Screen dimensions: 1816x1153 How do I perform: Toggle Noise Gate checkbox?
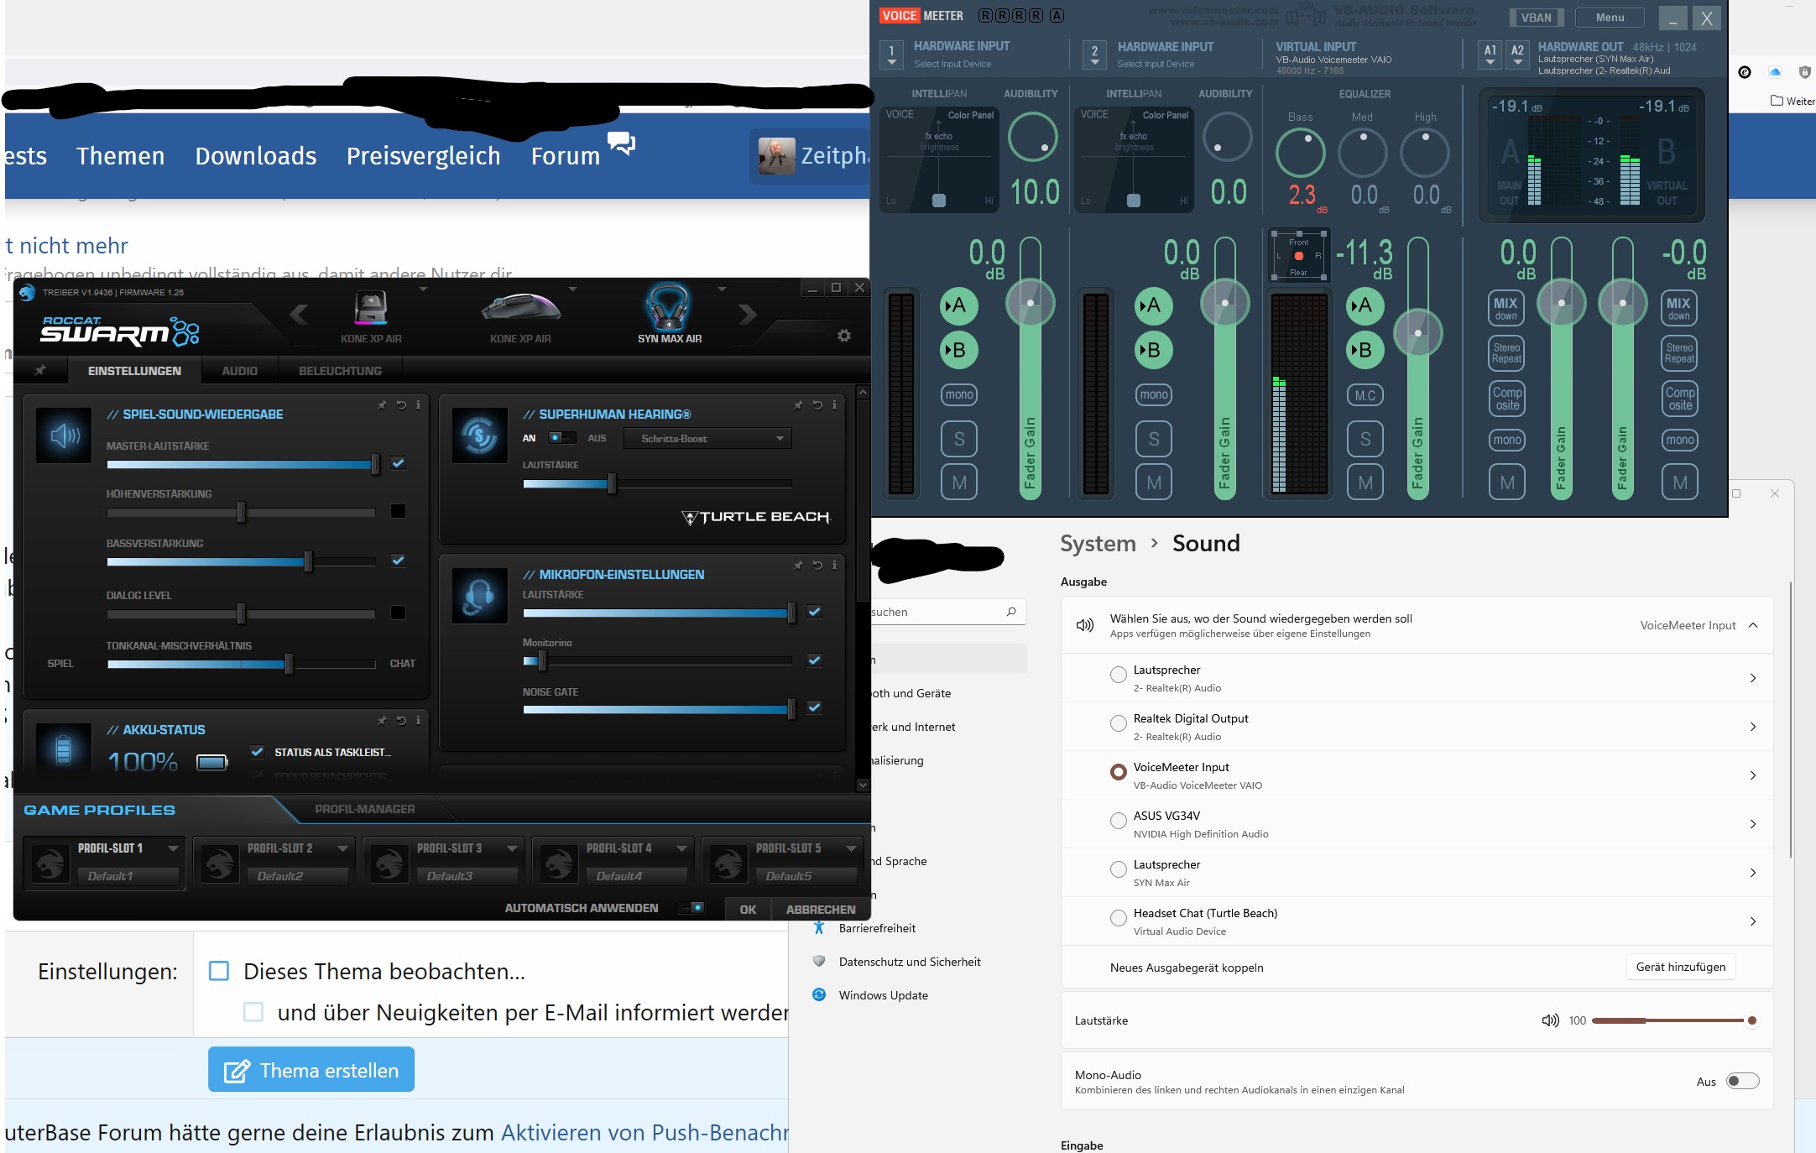(x=814, y=707)
